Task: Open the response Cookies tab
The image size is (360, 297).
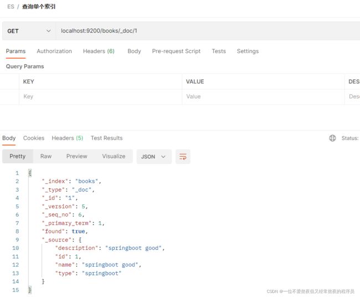Action: (x=34, y=139)
